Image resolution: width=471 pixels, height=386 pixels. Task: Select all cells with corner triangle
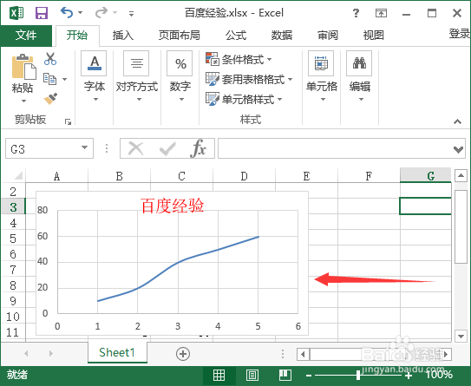[18, 175]
